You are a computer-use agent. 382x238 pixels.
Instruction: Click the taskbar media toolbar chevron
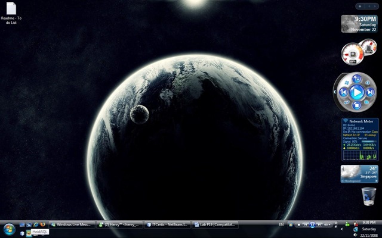coord(336,223)
